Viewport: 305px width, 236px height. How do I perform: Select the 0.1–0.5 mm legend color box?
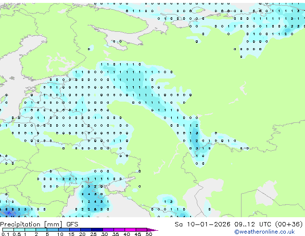(x=8, y=230)
